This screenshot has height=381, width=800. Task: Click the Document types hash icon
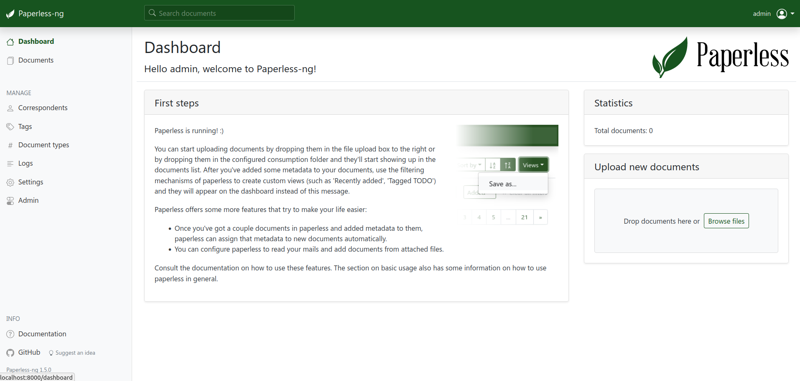(x=10, y=145)
